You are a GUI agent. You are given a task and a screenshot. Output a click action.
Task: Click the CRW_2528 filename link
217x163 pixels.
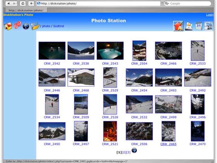coord(110,117)
